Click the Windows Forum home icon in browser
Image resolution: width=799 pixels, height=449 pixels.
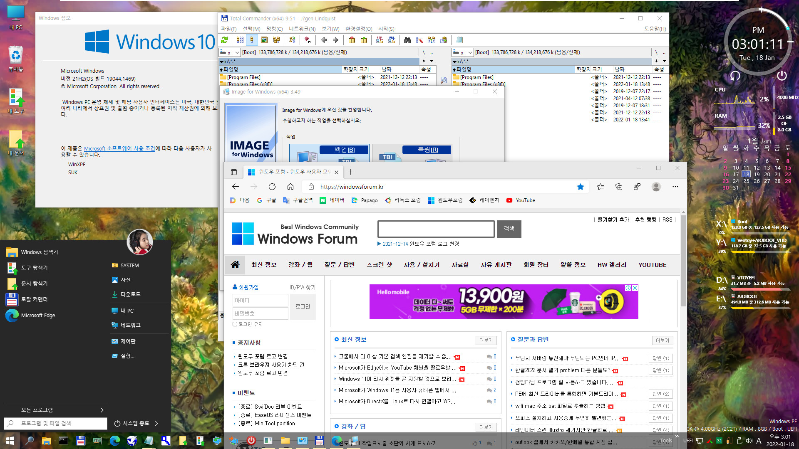tap(235, 265)
